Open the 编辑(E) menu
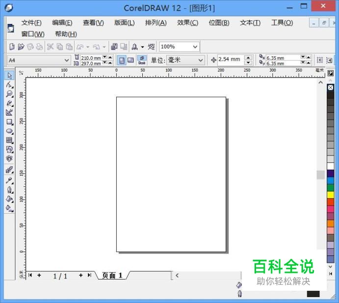Image resolution: width=339 pixels, height=303 pixels. [62, 23]
